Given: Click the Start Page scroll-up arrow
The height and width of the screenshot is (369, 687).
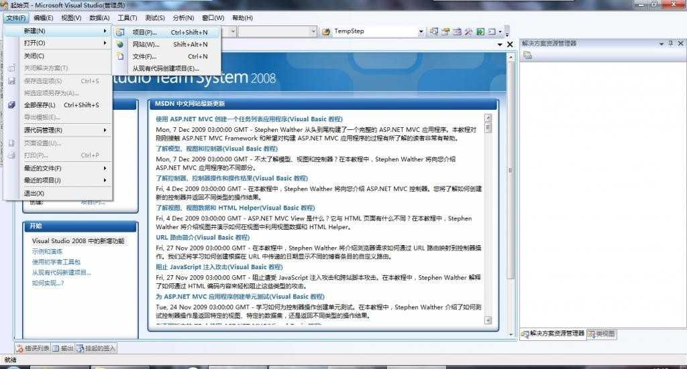Looking at the screenshot, I should (x=511, y=57).
